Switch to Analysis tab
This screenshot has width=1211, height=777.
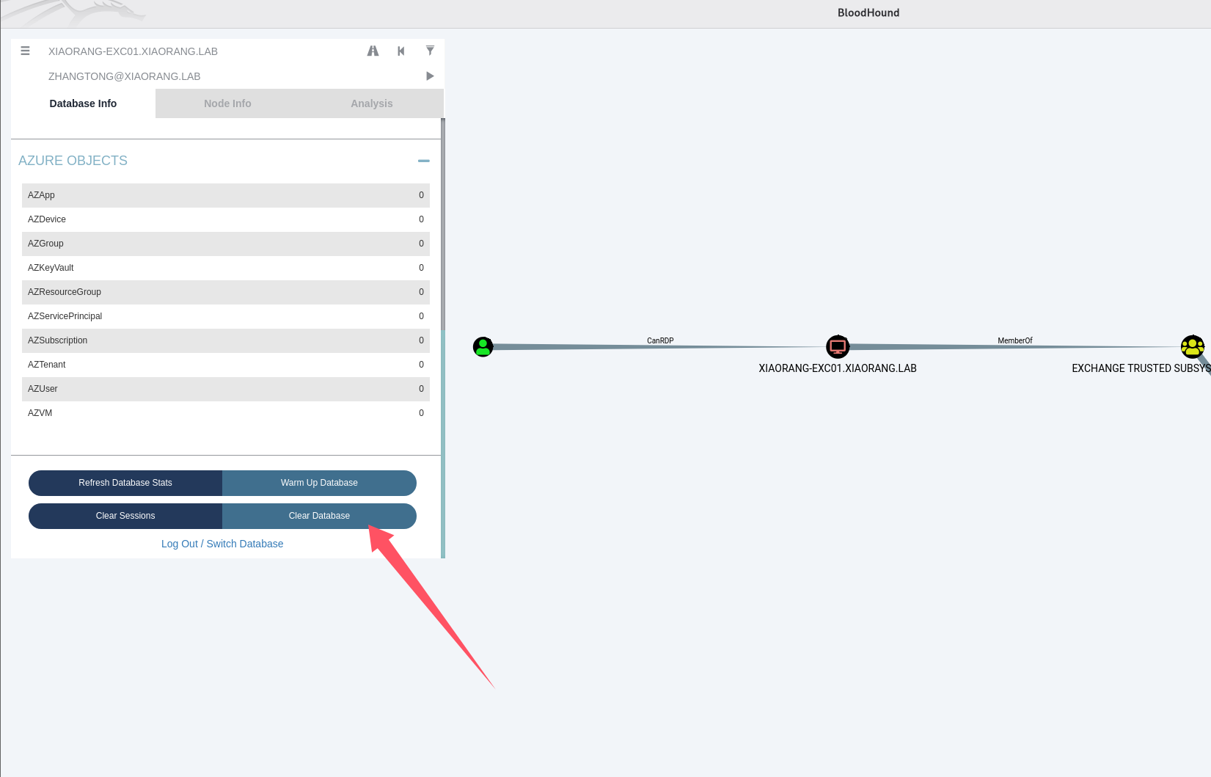(372, 103)
